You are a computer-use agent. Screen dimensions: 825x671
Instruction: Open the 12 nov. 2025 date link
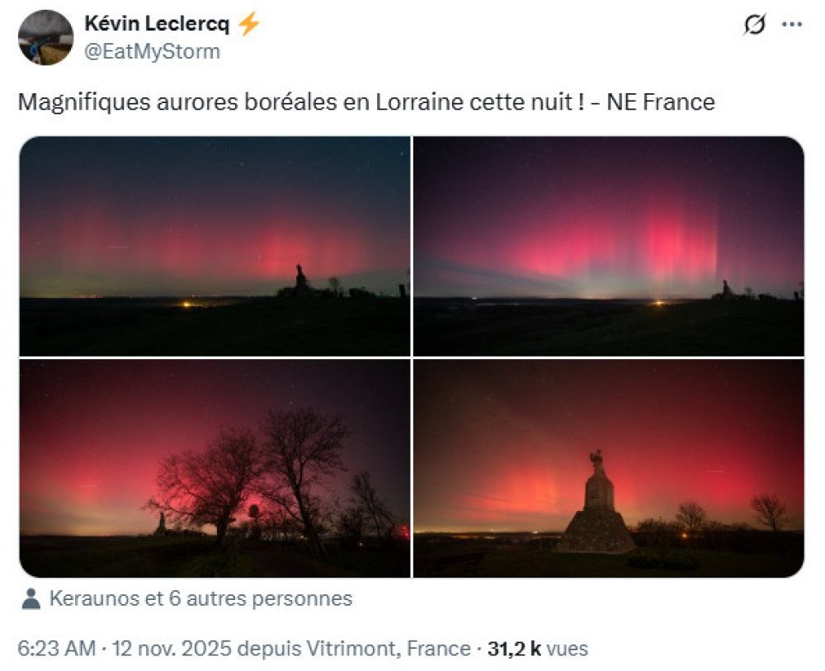click(172, 649)
